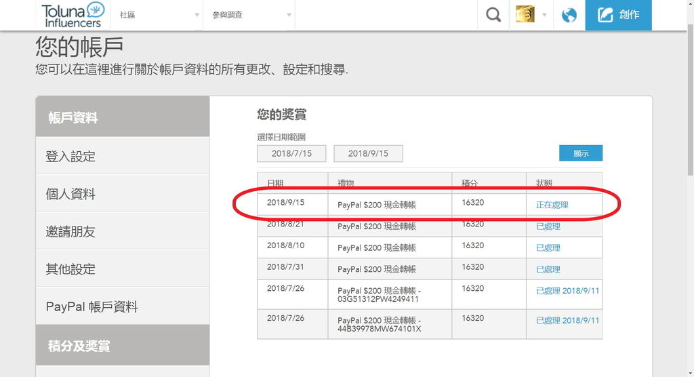Open the arrow beside the profile avatar
Viewport: 694px width, 377px height.
544,15
